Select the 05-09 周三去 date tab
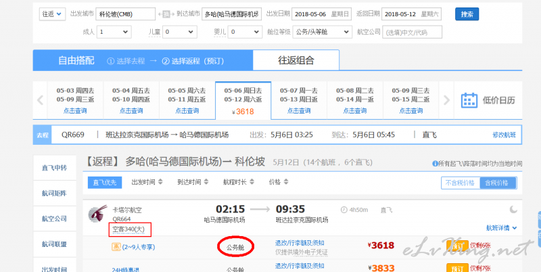 pos(411,100)
